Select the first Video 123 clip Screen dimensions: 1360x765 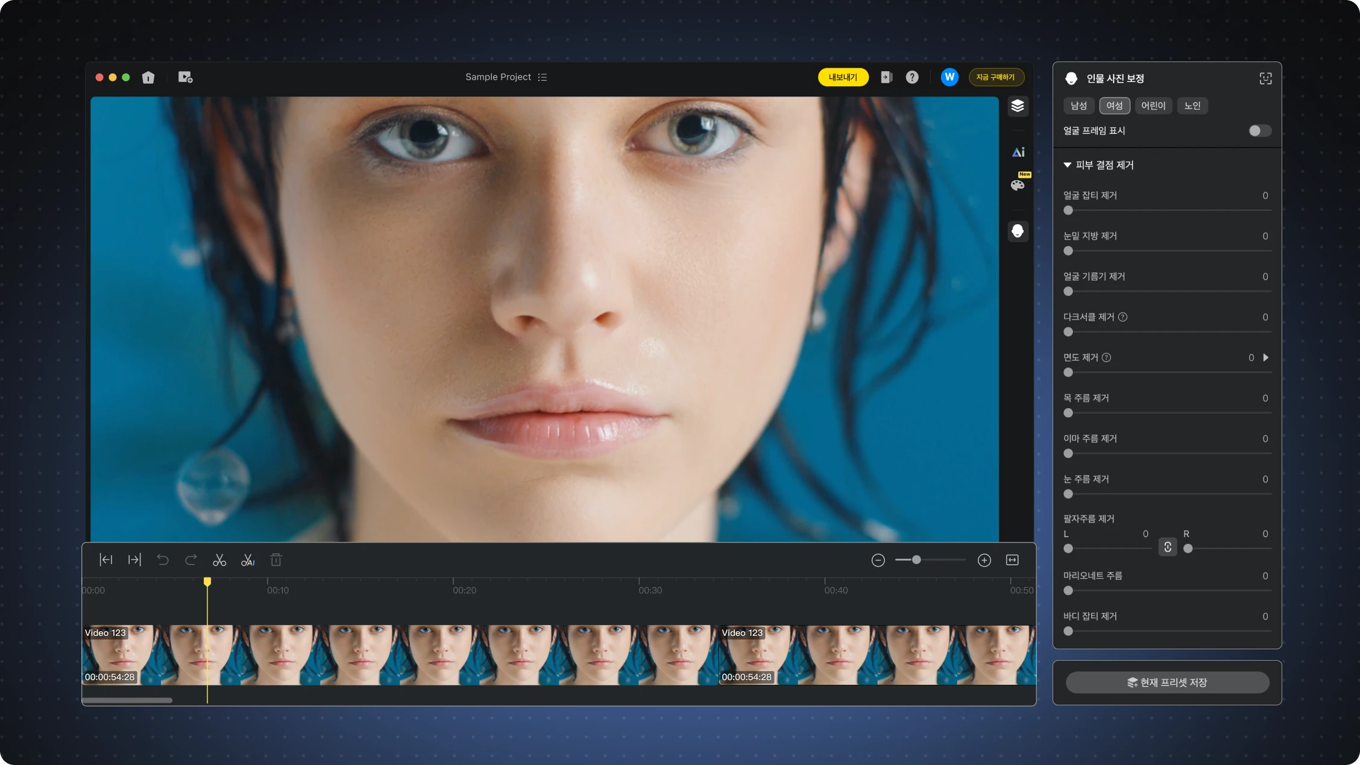click(x=400, y=655)
